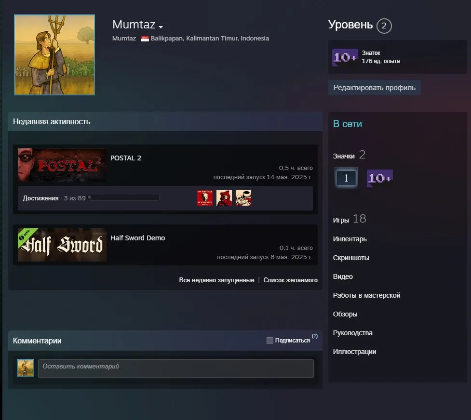
Task: Open Скриншоты in the profile sidebar
Action: coord(351,258)
